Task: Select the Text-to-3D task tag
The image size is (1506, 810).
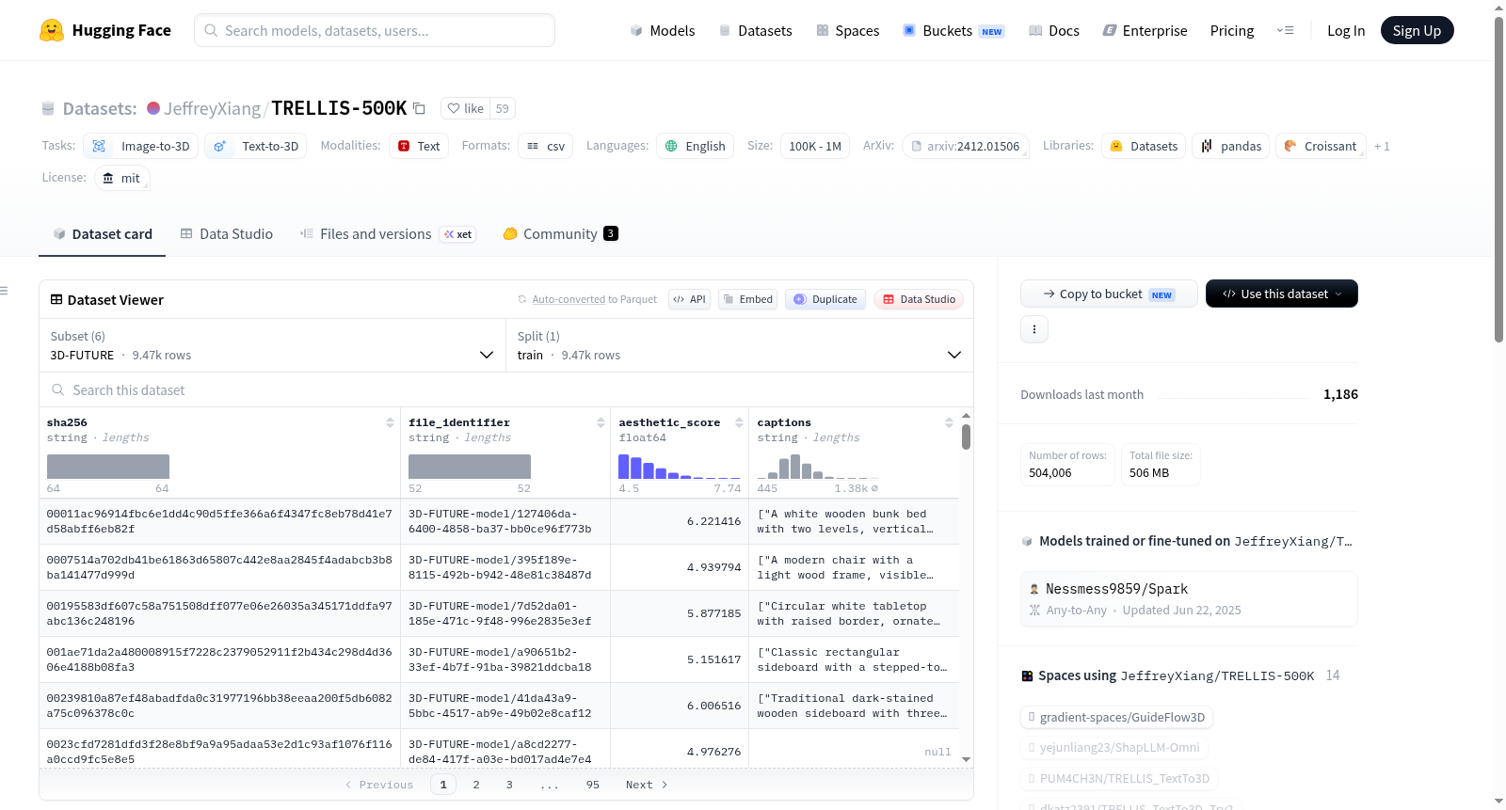Action: 256,146
